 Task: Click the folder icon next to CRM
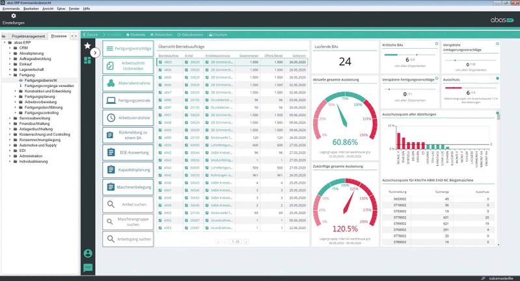[15, 48]
